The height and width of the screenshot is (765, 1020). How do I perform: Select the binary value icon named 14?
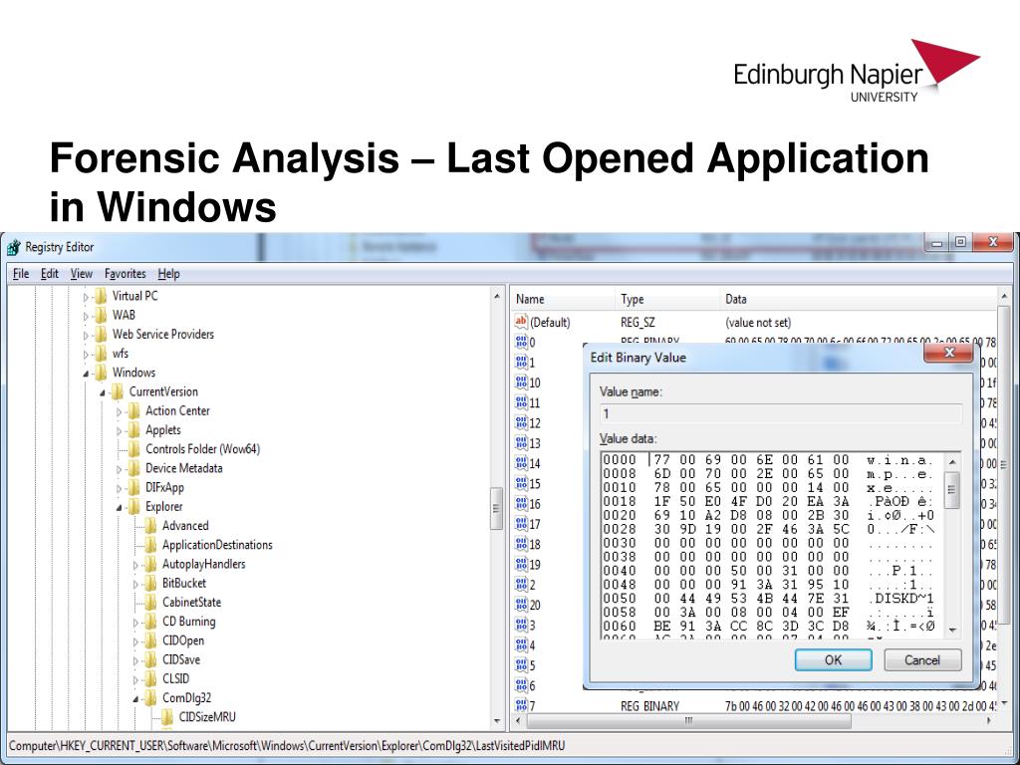521,463
